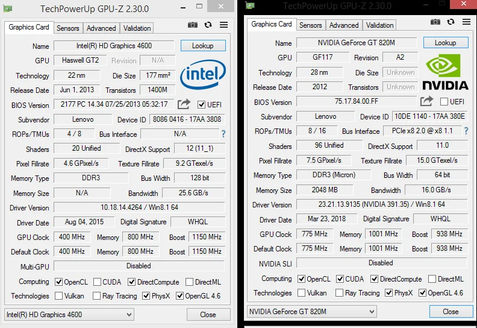Click the GPU-Z app icon in the Intel window title bar
Viewport: 477px width, 328px height.
pos(8,8)
